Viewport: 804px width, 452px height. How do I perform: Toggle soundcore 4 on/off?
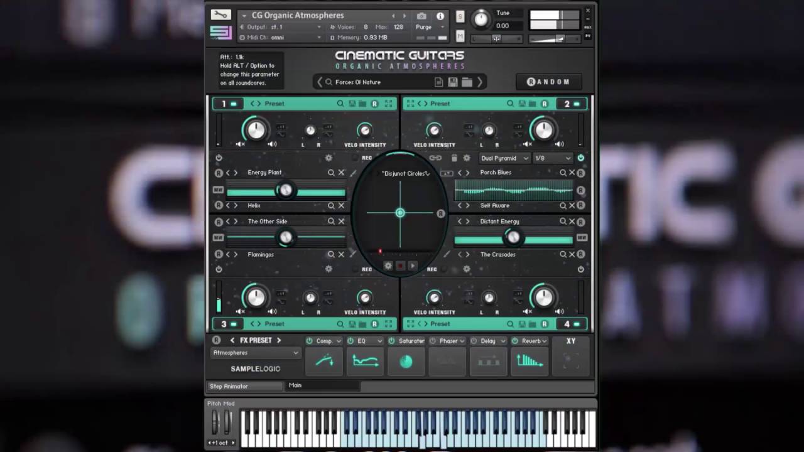tap(571, 324)
